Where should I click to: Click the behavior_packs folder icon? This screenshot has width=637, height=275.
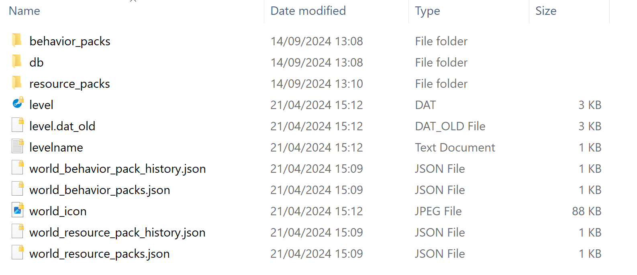[x=17, y=40]
